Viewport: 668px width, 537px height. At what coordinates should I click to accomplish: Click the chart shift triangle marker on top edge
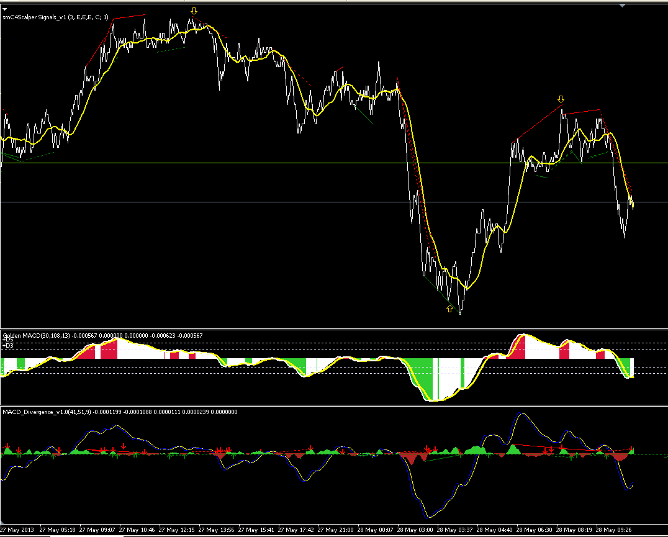pyautogui.click(x=623, y=6)
